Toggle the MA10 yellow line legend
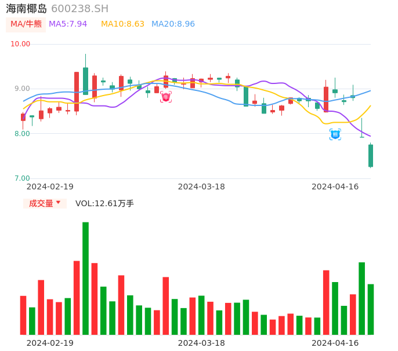The width and height of the screenshot is (398, 351). click(122, 24)
